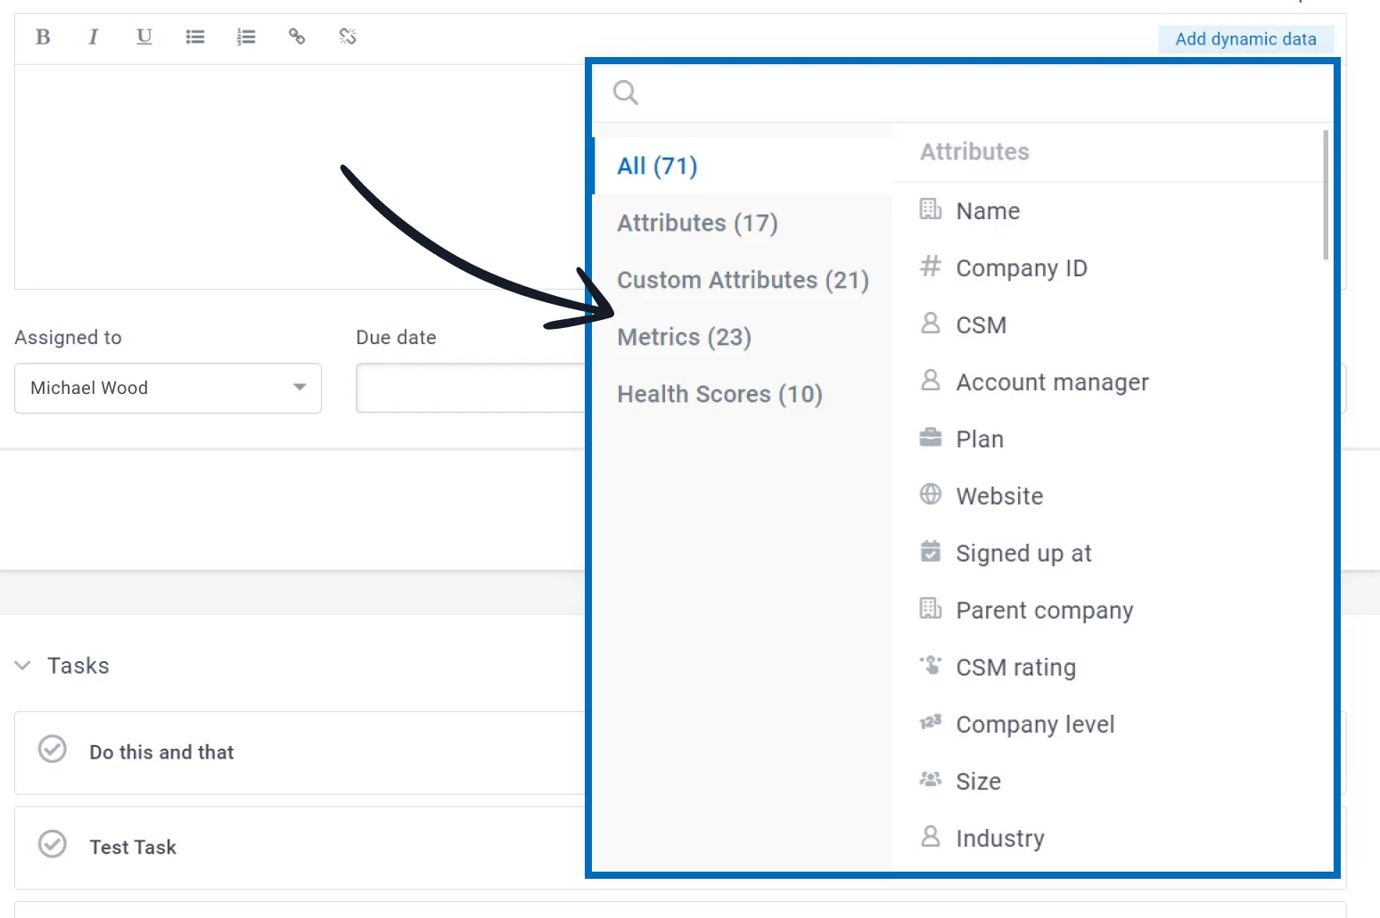Toggle italic formatting in the editor toolbar
Viewport: 1380px width, 918px height.
93,37
